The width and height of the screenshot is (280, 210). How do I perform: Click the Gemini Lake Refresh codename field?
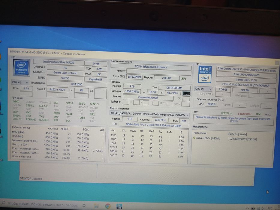[x=65, y=73]
